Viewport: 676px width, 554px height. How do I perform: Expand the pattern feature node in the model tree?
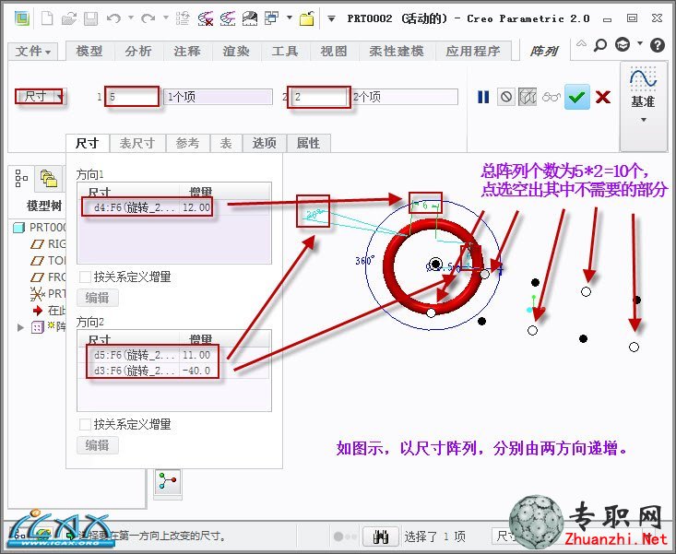20,327
